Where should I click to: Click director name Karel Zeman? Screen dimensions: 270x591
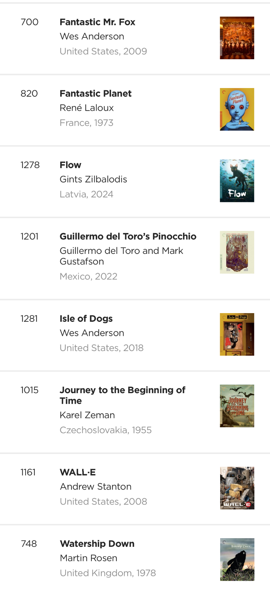pyautogui.click(x=87, y=415)
